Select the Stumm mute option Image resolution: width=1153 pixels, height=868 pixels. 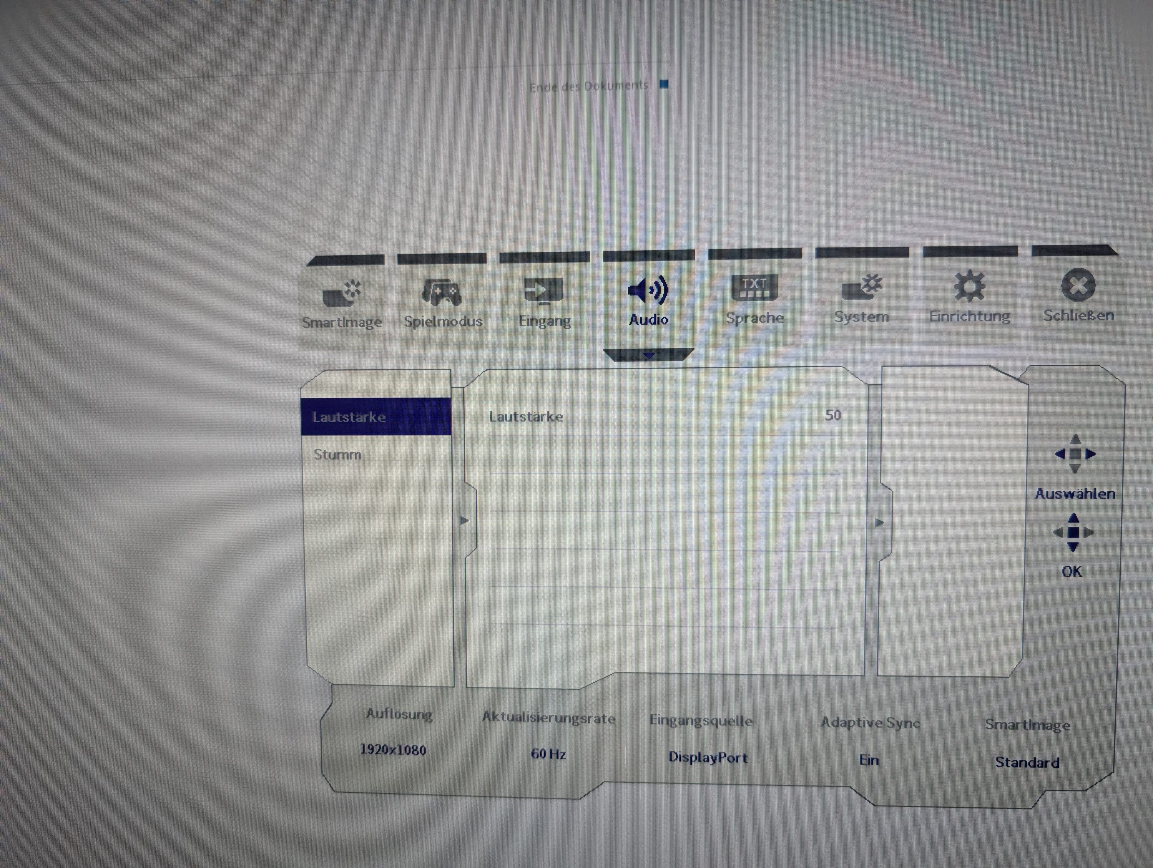point(338,454)
